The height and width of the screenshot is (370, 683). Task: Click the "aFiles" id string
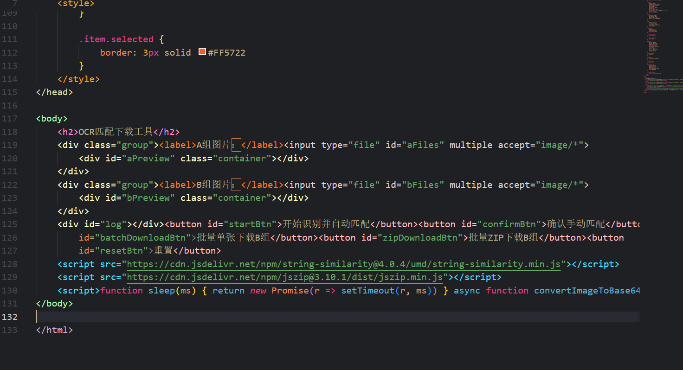[423, 145]
